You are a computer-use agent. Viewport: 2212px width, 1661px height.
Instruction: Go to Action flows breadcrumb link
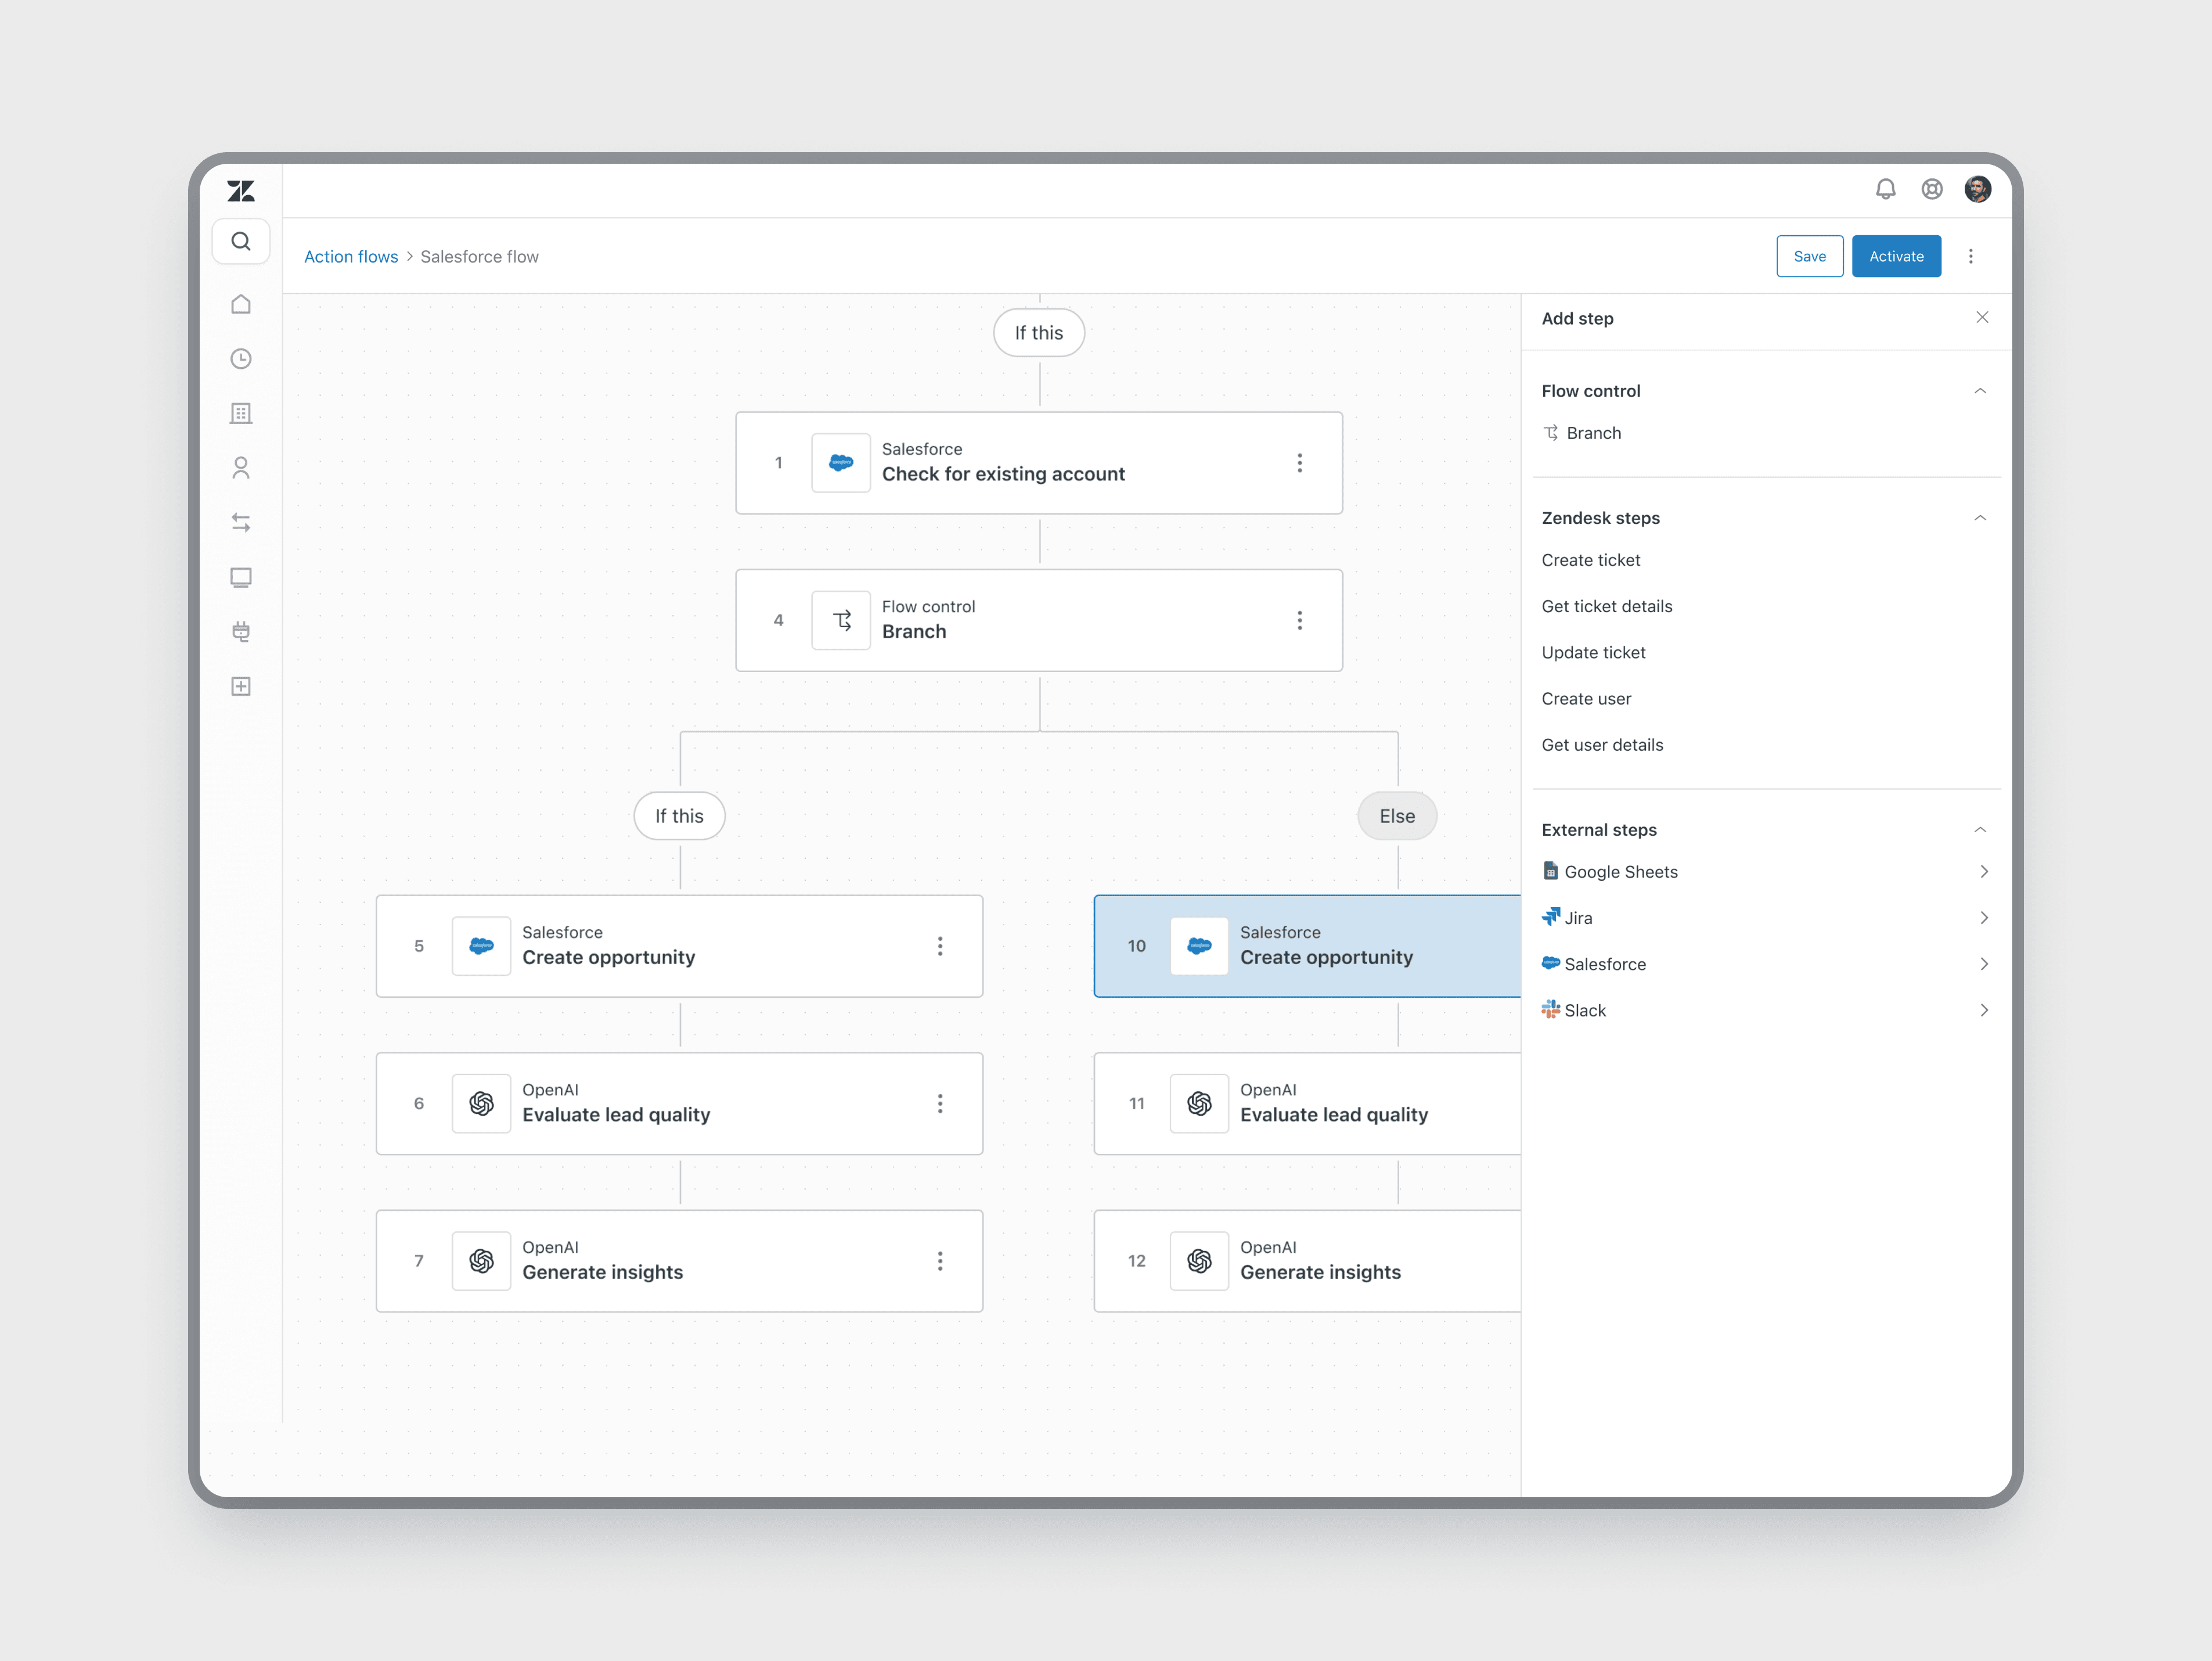351,256
